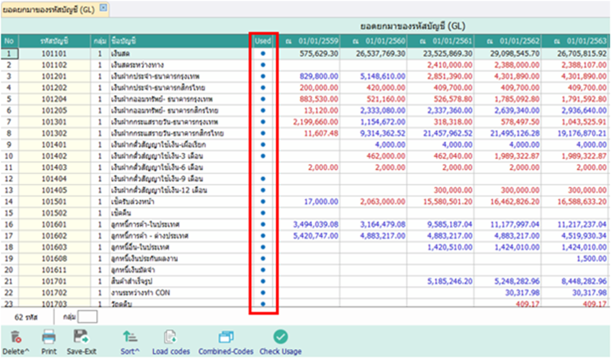Viewport: 611px width, 358px height.
Task: Select account code 101608
Action: coord(54,259)
